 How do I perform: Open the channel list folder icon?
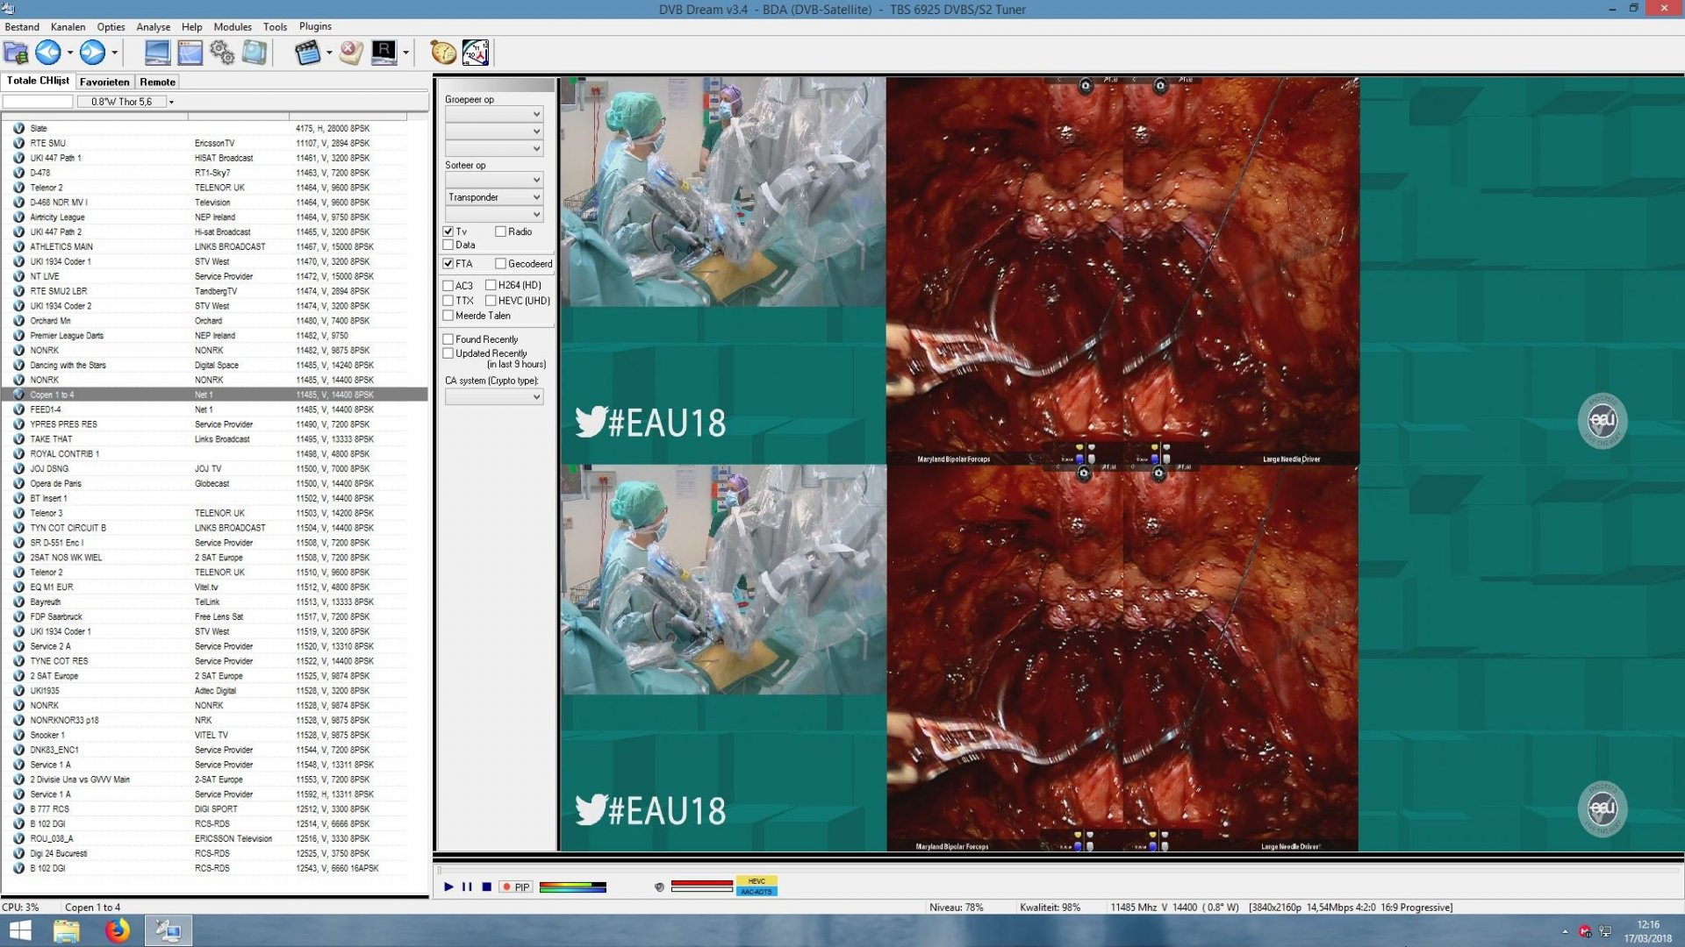tap(15, 53)
